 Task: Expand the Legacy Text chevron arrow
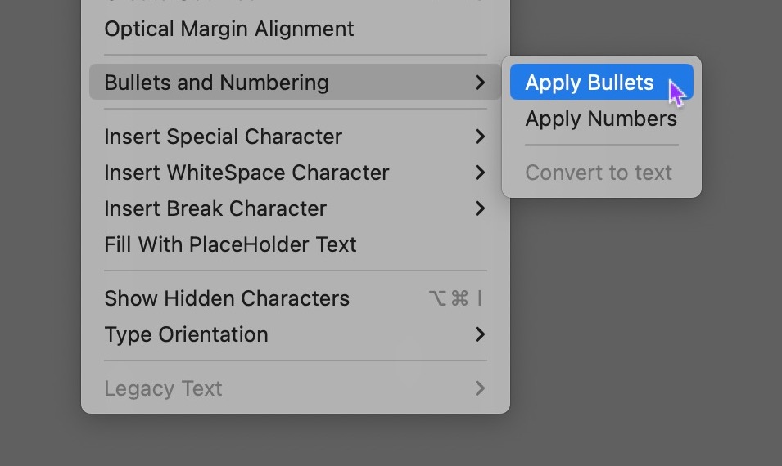pyautogui.click(x=480, y=388)
